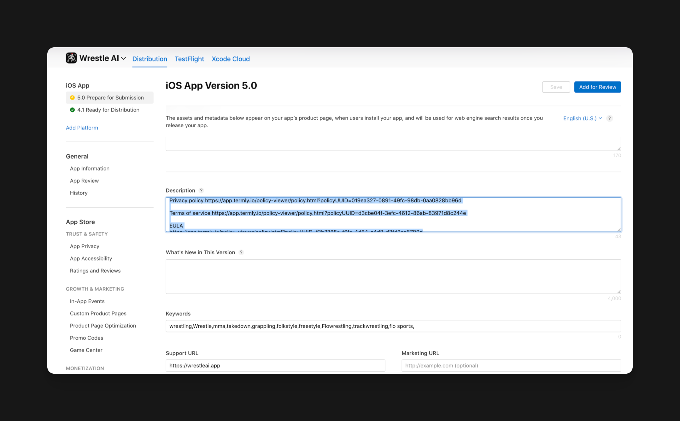Click help icon next to What's New

tap(241, 252)
